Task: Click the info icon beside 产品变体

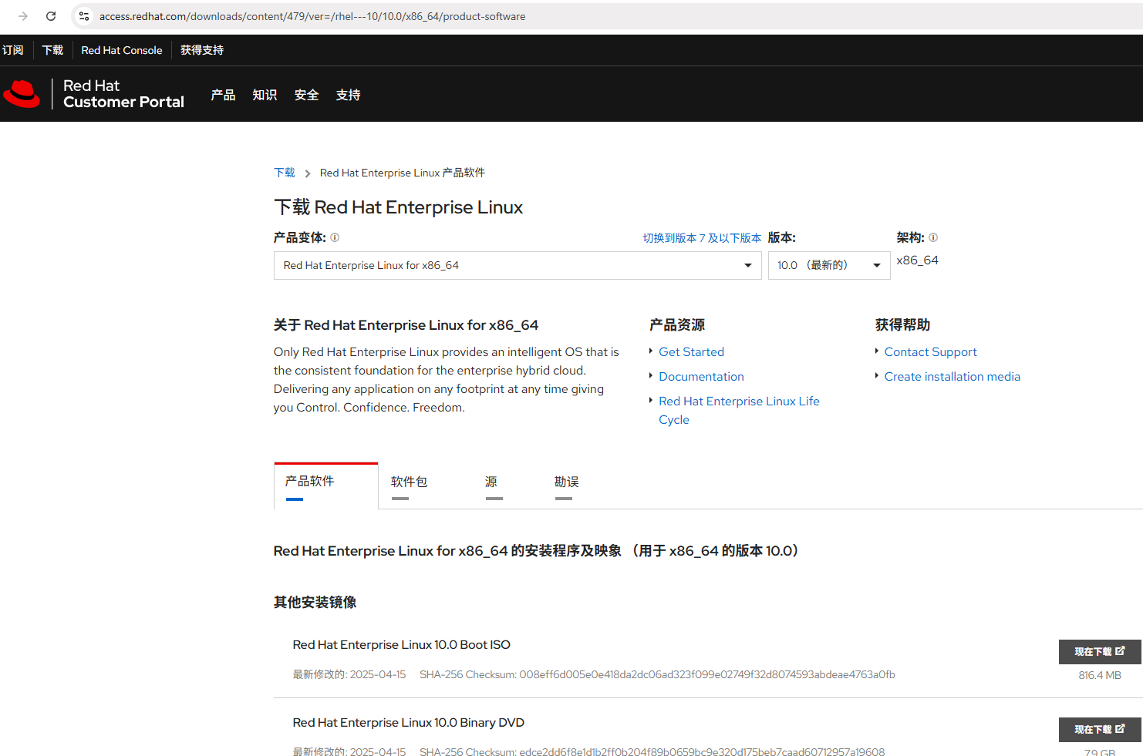Action: coord(335,237)
